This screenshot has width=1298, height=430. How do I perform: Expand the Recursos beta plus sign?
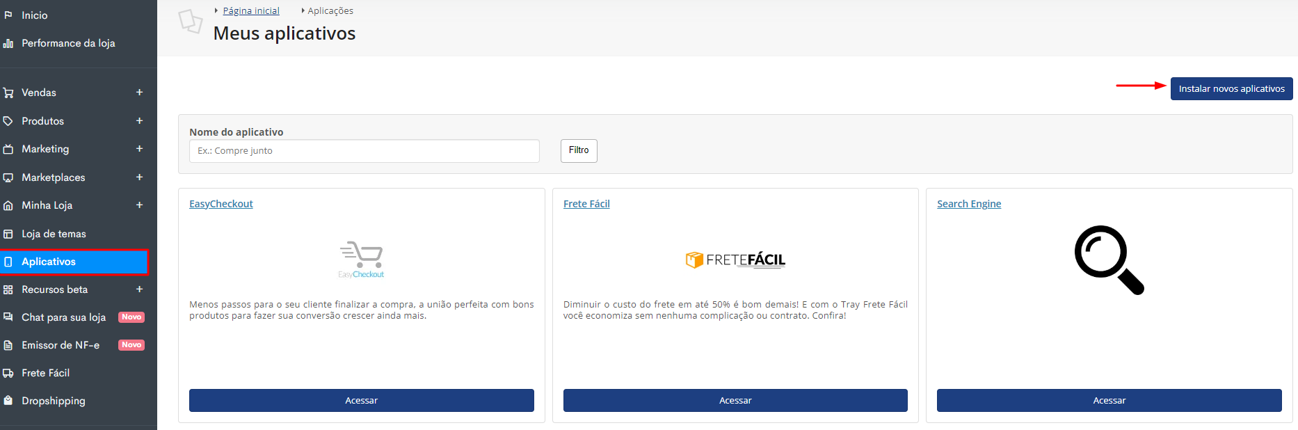(x=139, y=289)
